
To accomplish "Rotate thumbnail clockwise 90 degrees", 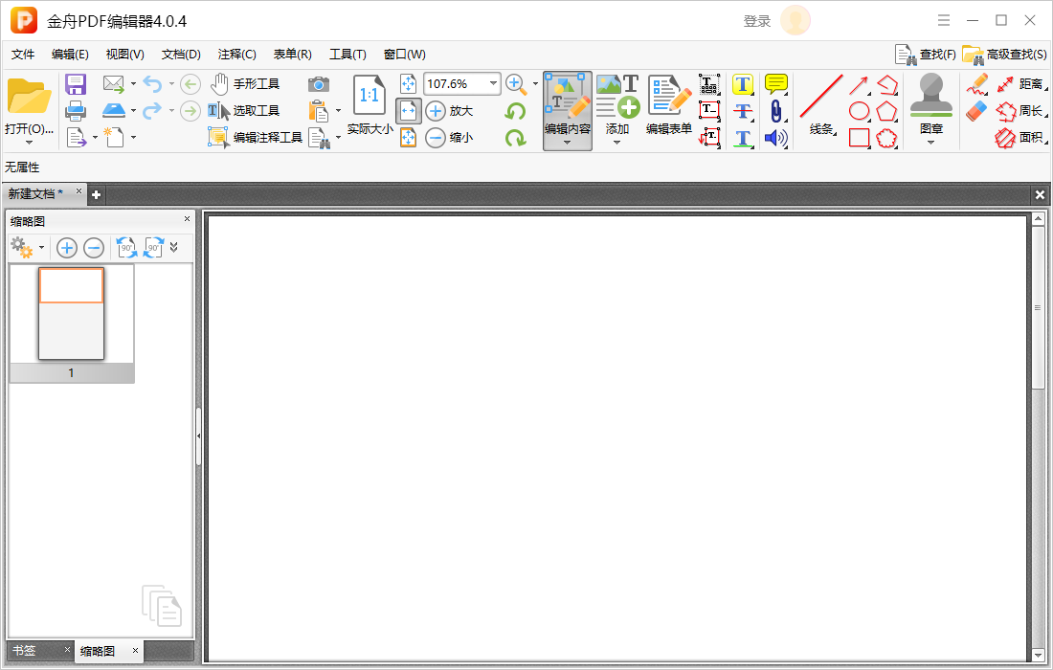I will coord(153,248).
